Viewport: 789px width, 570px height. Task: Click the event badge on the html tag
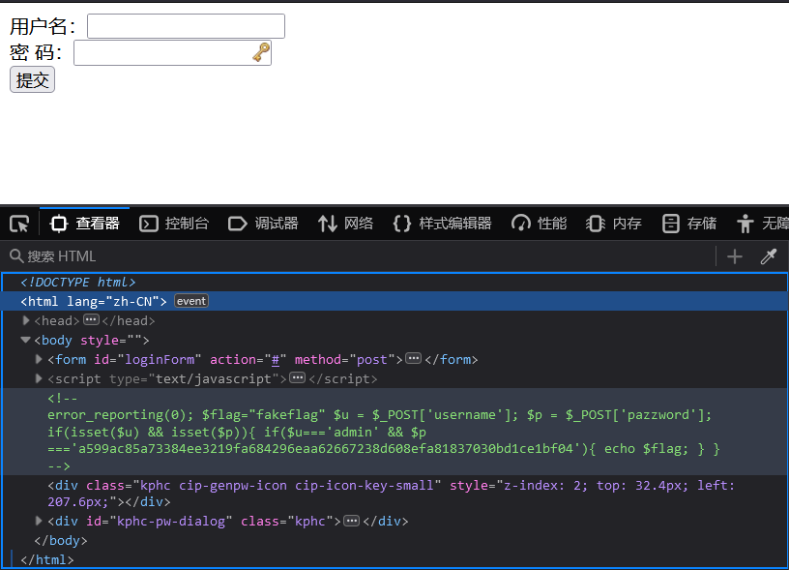(x=191, y=301)
